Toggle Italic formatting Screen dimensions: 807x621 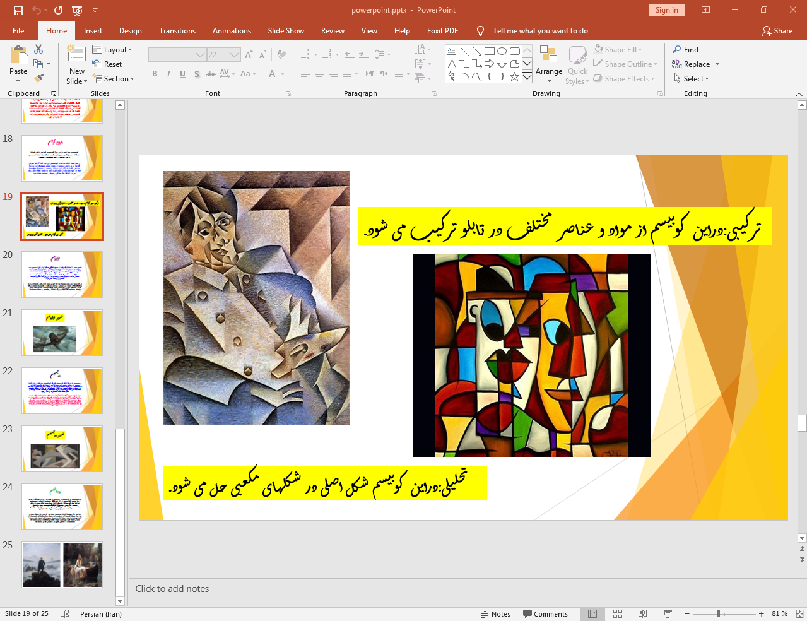[168, 74]
